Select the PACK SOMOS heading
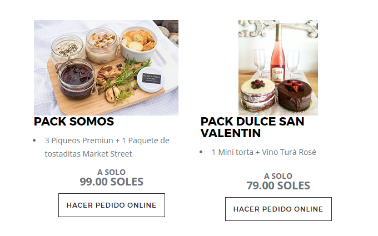This screenshot has height=236, width=378. click(74, 122)
